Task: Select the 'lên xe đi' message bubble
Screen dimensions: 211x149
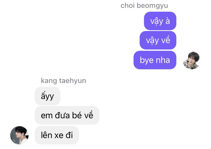Action: (57, 135)
